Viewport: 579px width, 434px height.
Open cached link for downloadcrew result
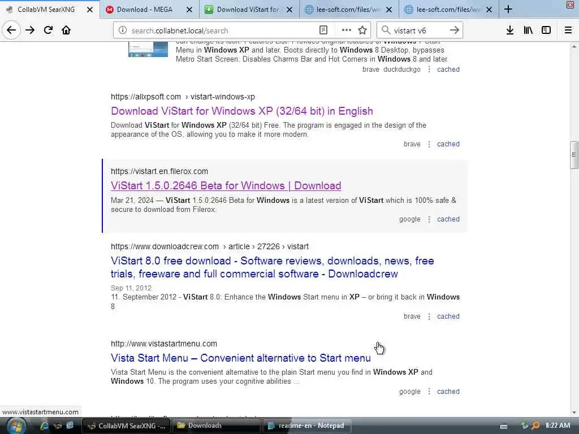(448, 316)
